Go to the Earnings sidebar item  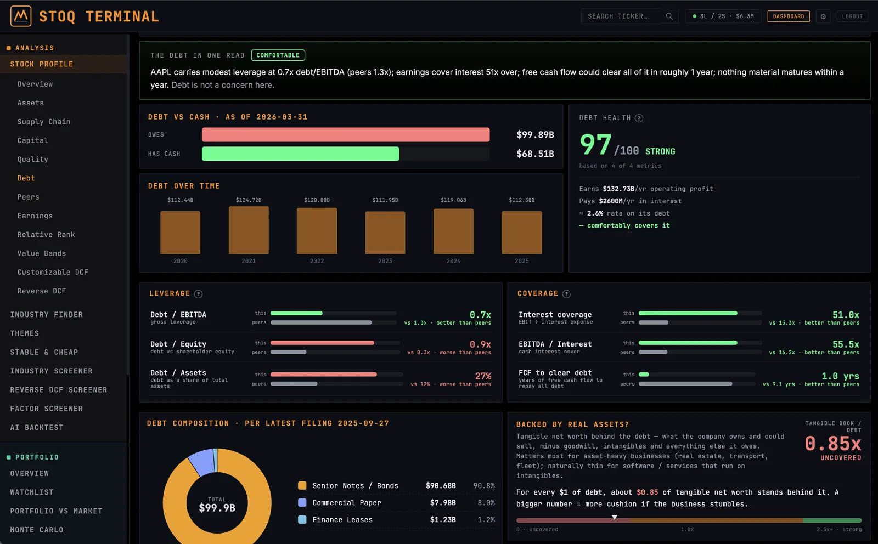coord(35,216)
